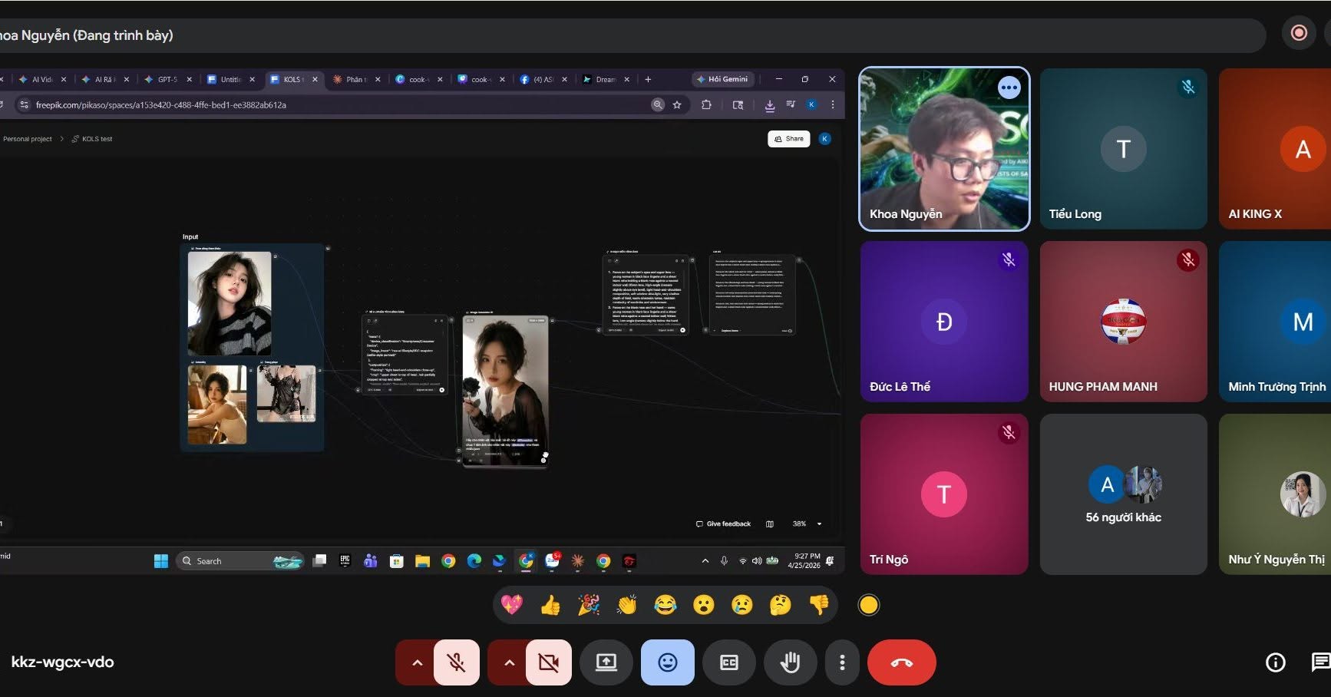Open Epic Games icon on shared taskbar
The width and height of the screenshot is (1331, 697).
coord(345,561)
